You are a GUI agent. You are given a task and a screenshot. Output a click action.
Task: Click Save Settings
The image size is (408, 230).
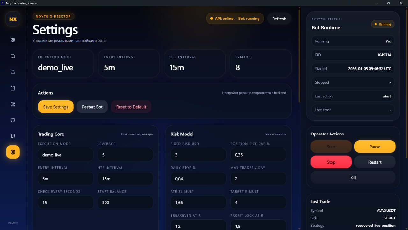55,107
